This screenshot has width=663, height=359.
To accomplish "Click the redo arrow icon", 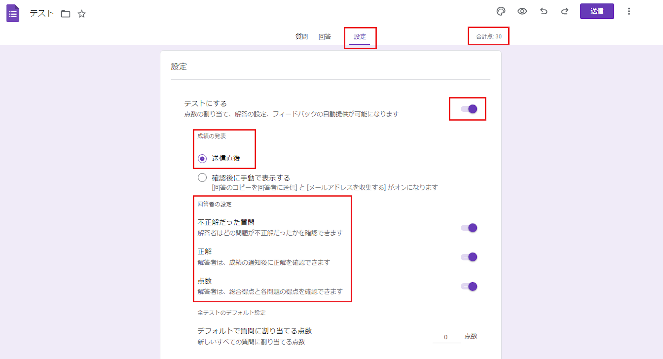I will click(x=565, y=11).
